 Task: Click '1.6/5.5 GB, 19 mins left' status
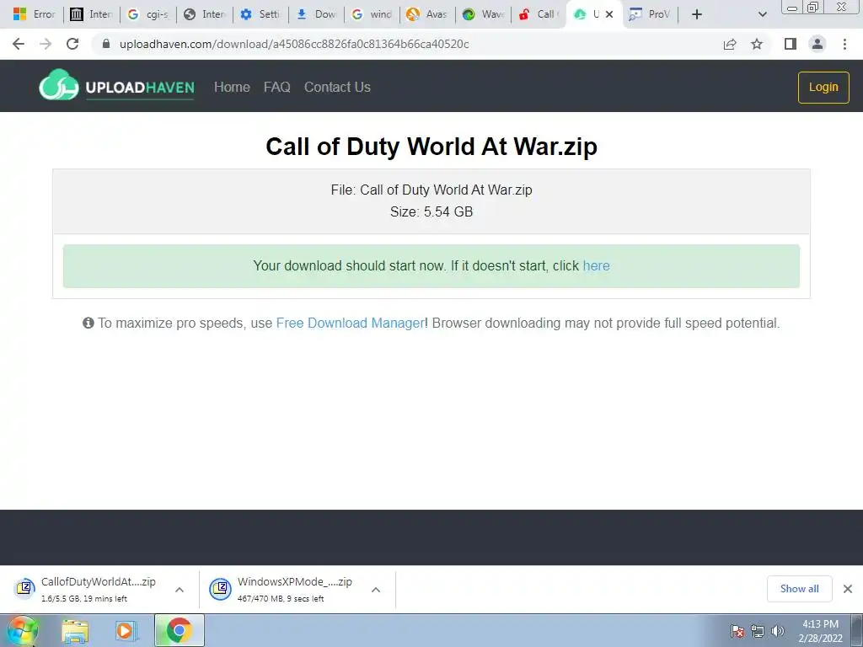[84, 599]
